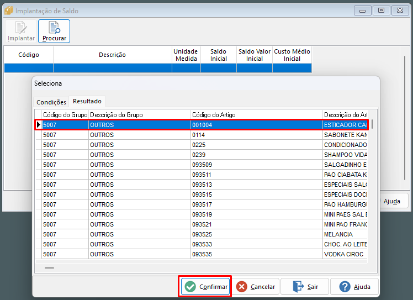Select the row with article code 093513
413x300 pixels.
[202, 185]
